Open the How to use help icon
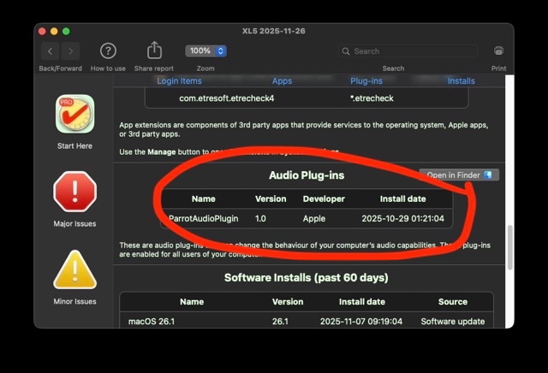The height and width of the screenshot is (373, 548). [x=108, y=51]
